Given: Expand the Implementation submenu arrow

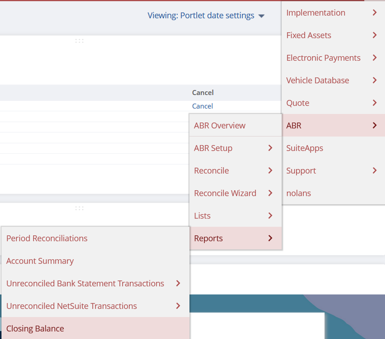Looking at the screenshot, I should 374,13.
